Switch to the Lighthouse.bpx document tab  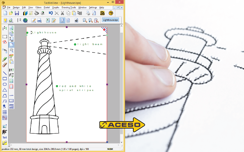click(x=110, y=20)
